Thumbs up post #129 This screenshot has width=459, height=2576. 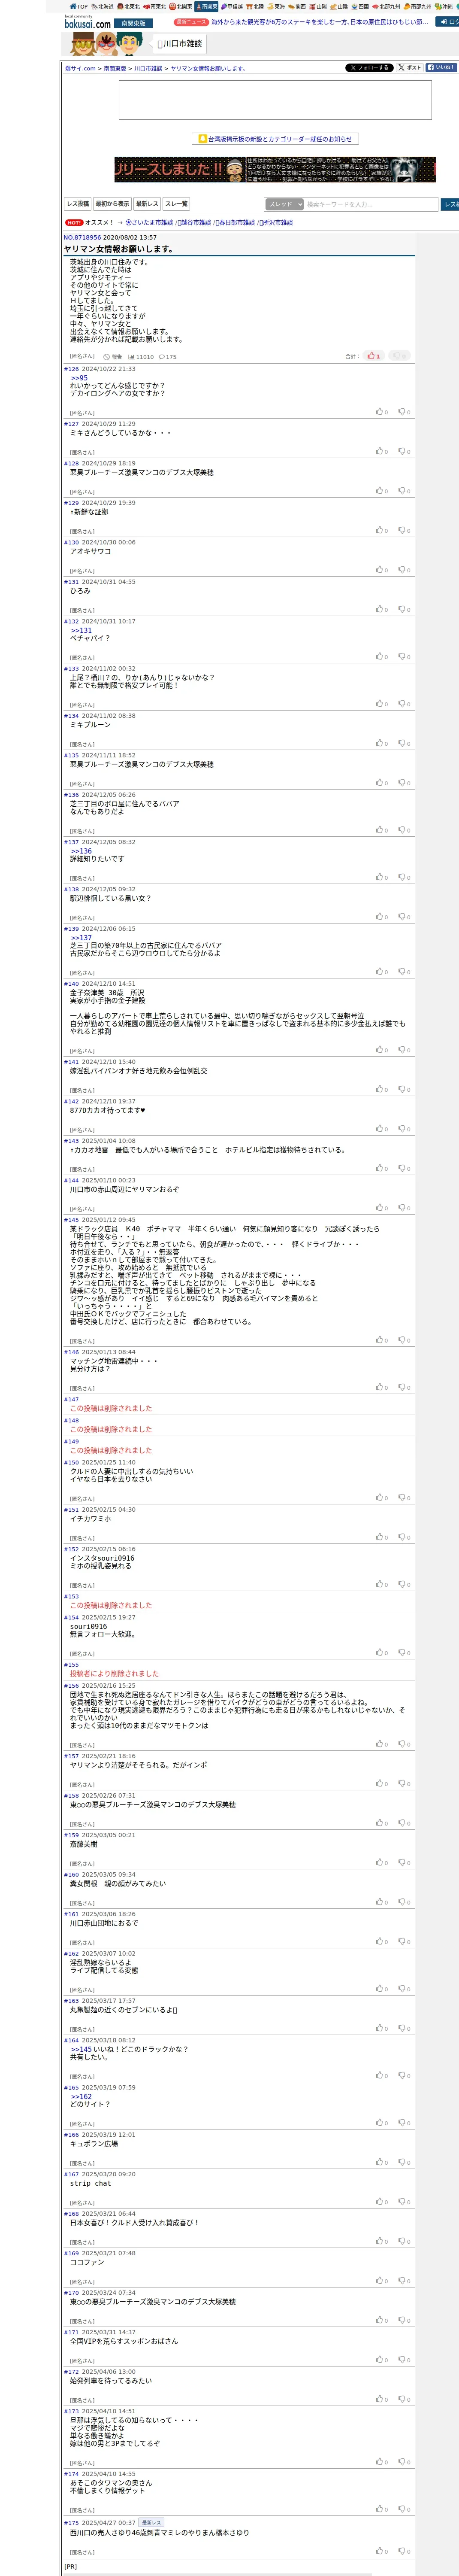tap(382, 530)
